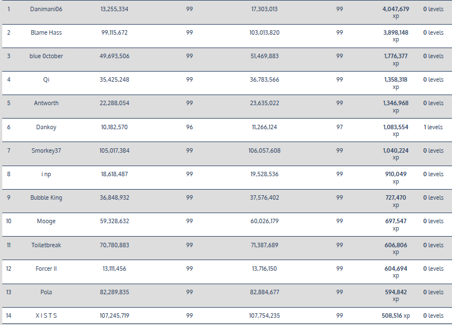
Task: Select ending XP value 107,754,235
Action: pos(264,315)
